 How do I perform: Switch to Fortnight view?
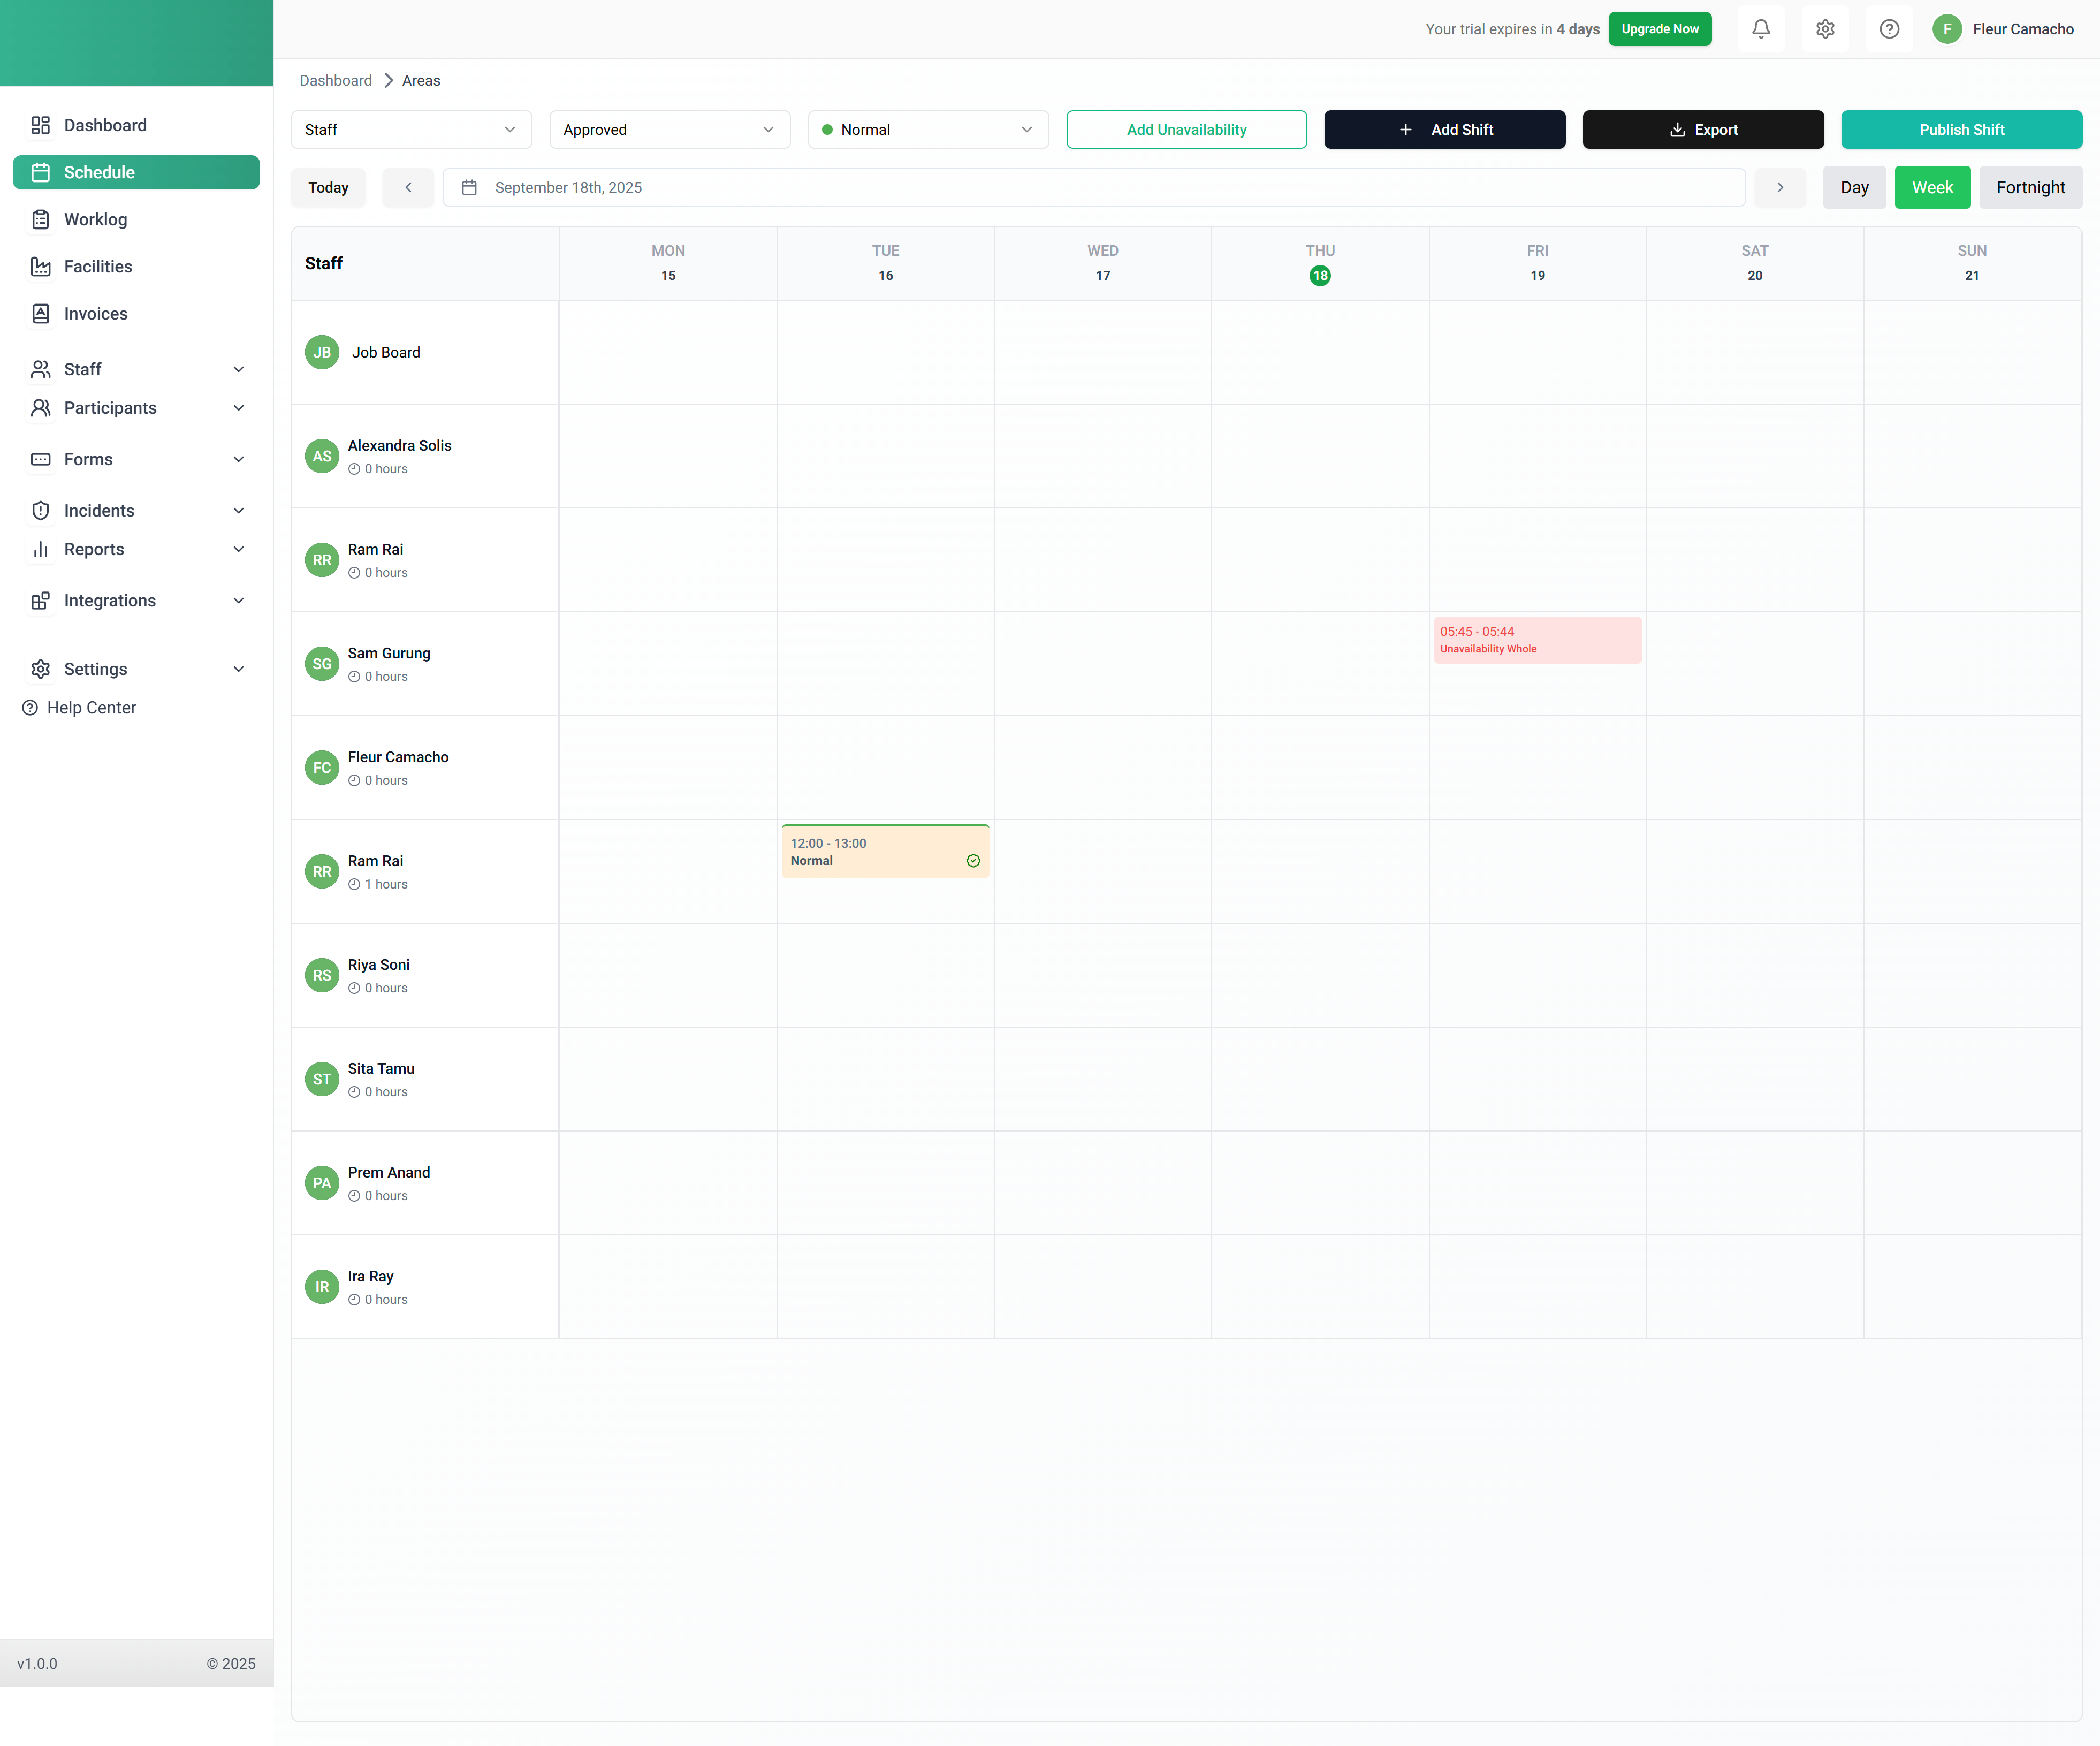point(2030,187)
